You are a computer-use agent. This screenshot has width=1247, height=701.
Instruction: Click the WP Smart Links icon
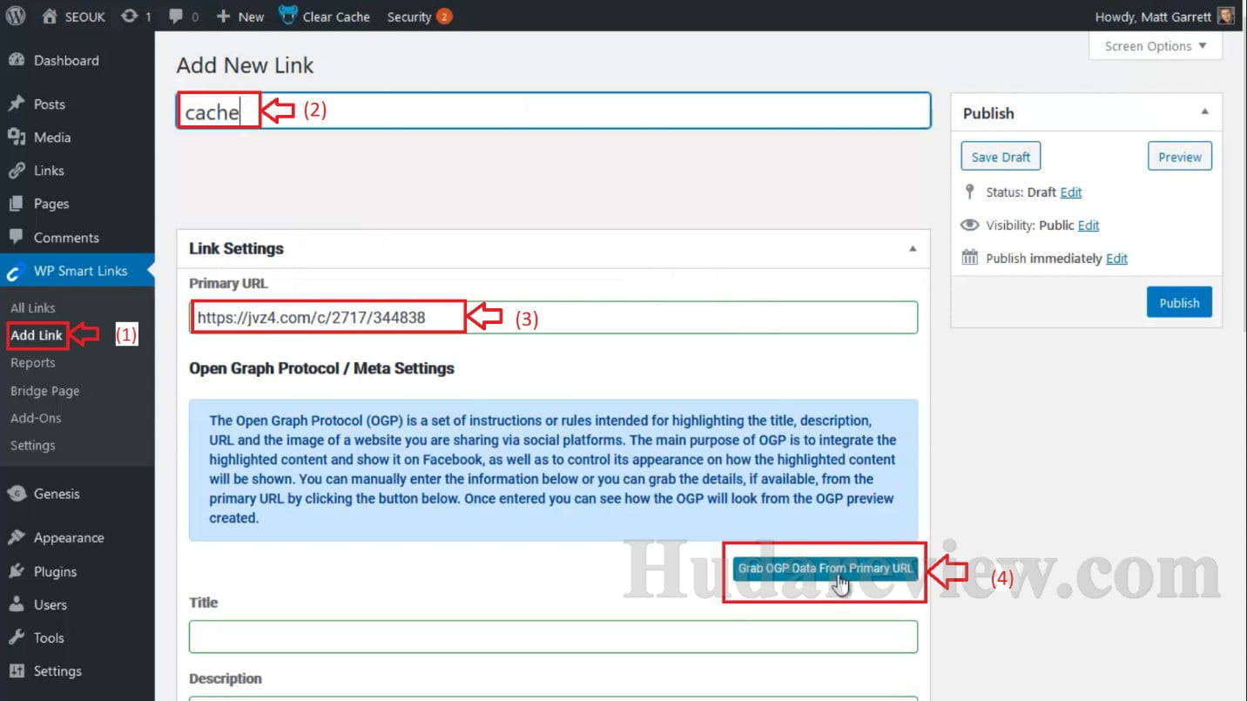(x=16, y=272)
